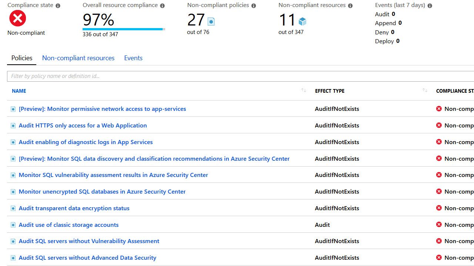Click 'Audit' effect type in classic storage row

tap(322, 225)
